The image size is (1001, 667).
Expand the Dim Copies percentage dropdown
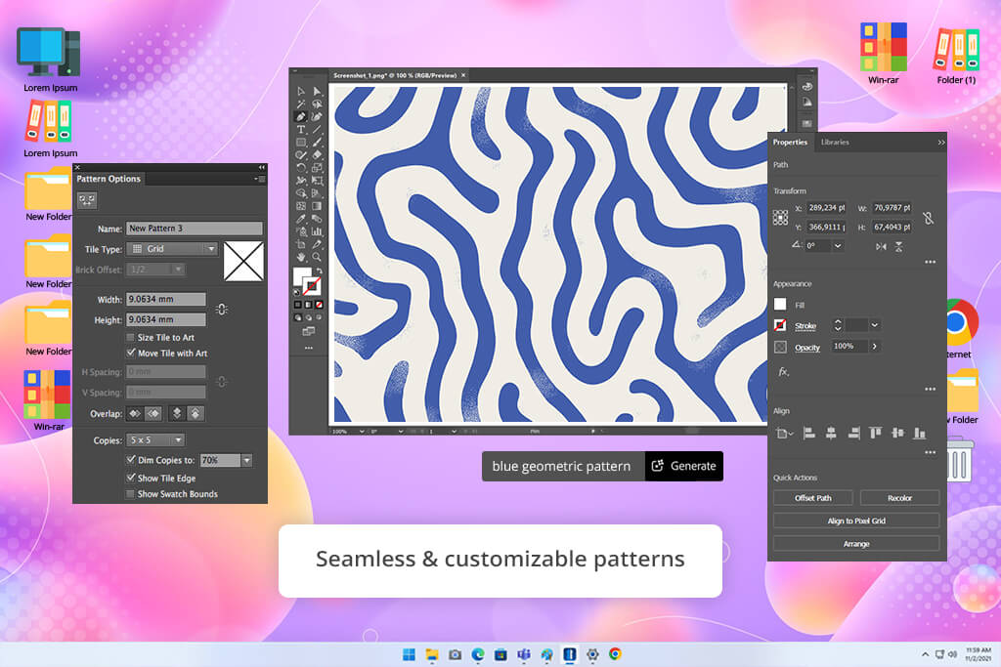(246, 460)
